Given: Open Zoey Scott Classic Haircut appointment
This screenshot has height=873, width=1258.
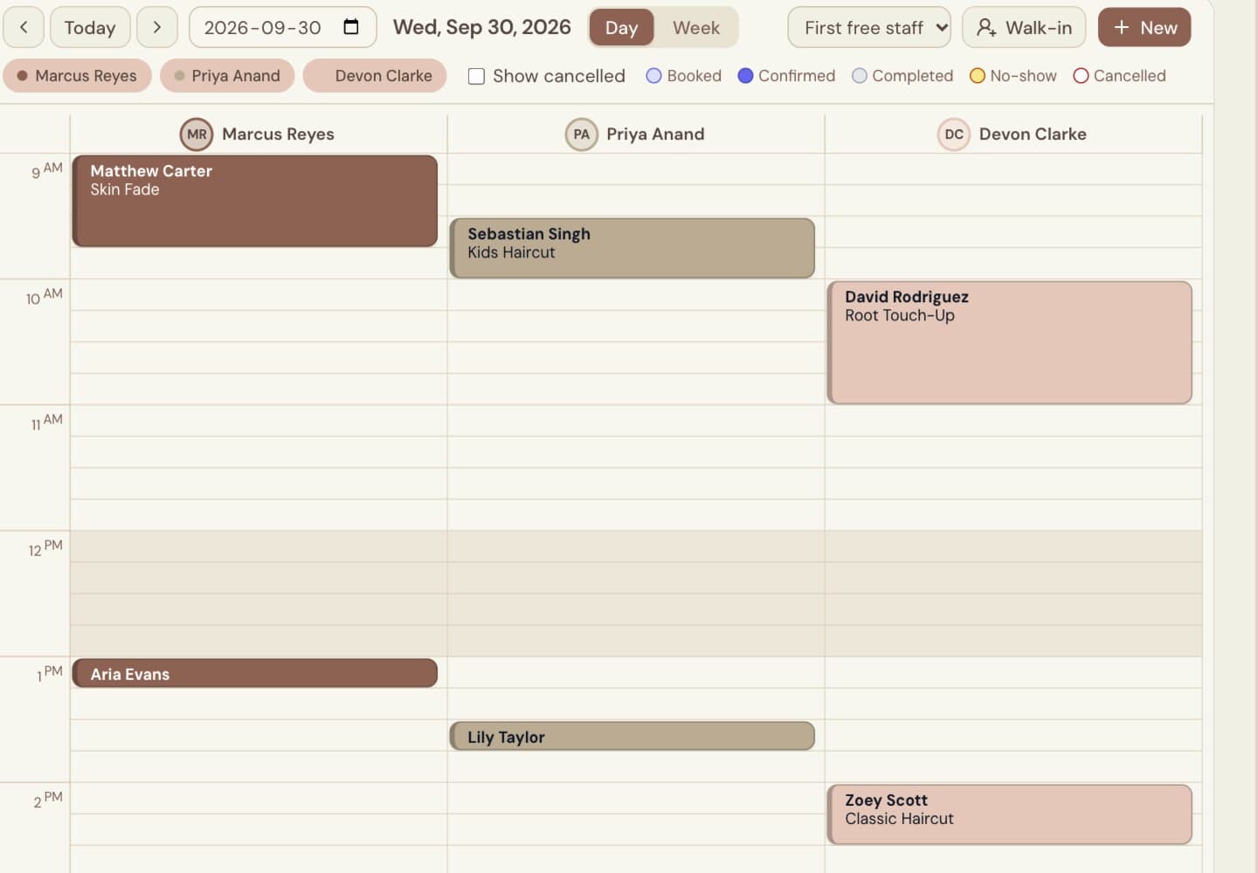Looking at the screenshot, I should coord(1010,815).
